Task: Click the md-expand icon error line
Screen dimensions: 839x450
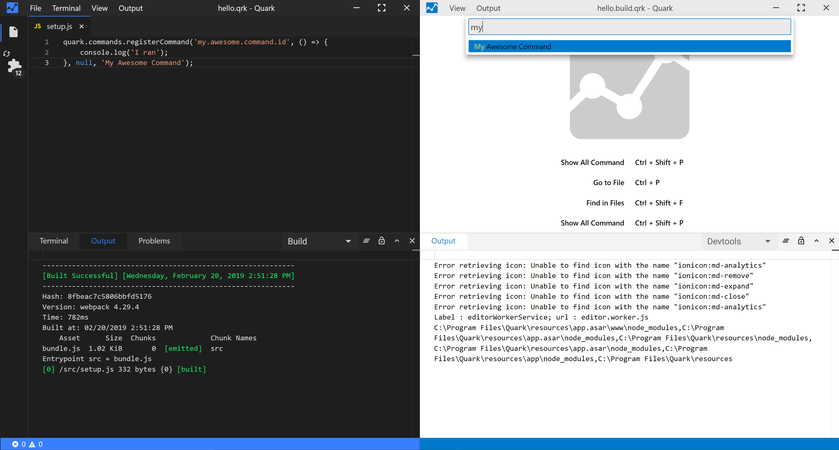Action: (594, 286)
